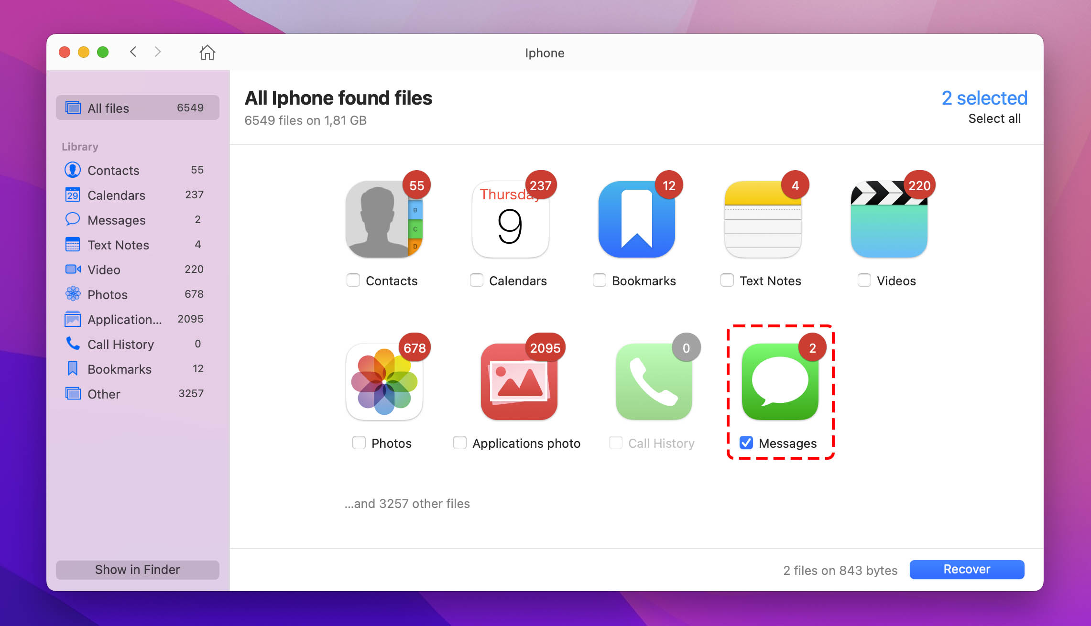1091x626 pixels.
Task: Select Calendars row in Library
Action: point(138,194)
